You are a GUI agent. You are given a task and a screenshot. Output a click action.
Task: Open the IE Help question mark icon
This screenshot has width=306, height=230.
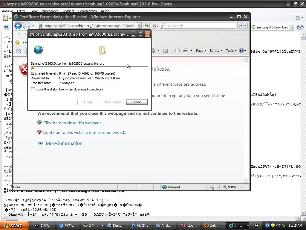point(241,51)
